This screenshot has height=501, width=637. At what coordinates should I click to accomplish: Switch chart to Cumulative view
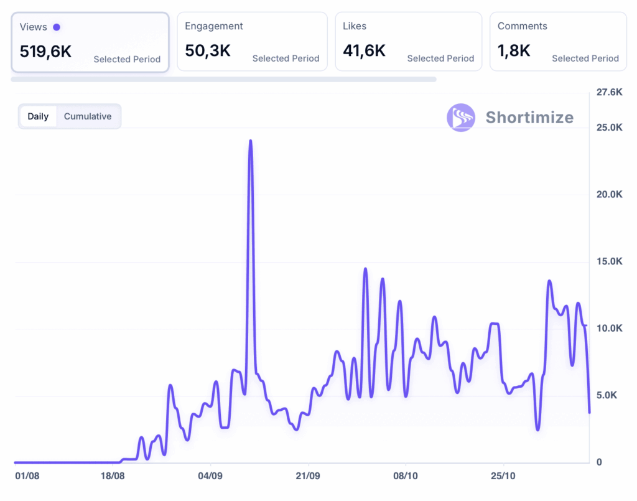tap(88, 116)
